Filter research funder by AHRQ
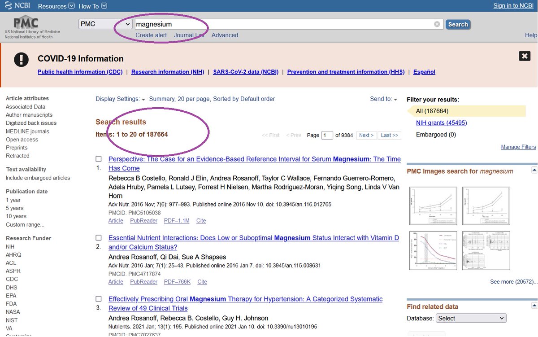Screen dimensions: 538x337 click(13, 255)
